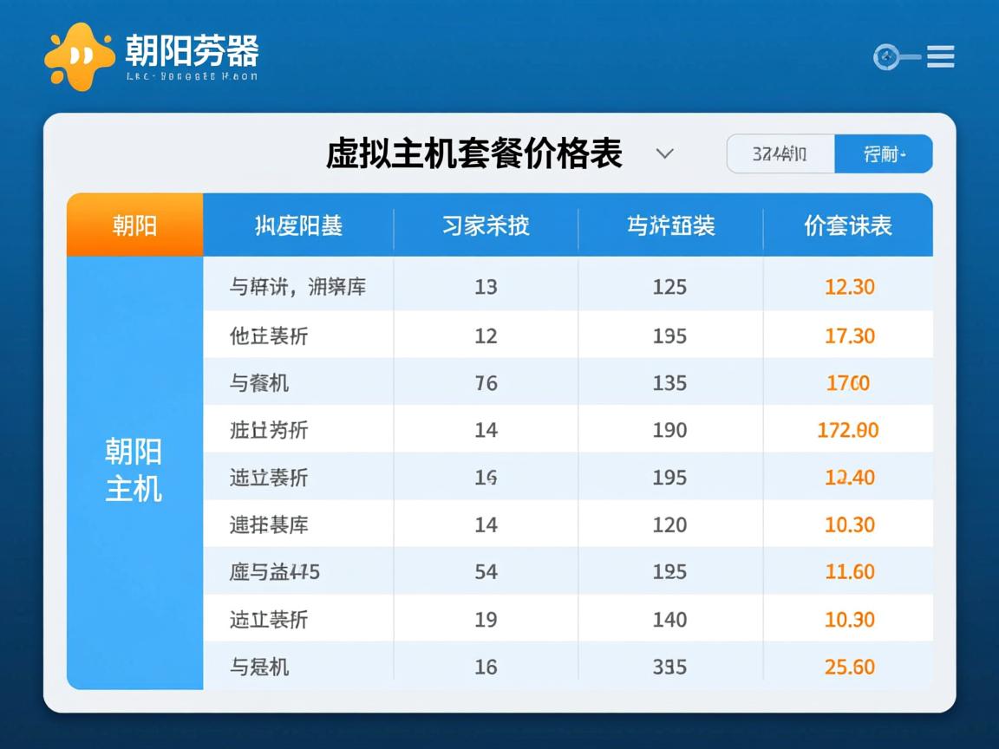The height and width of the screenshot is (749, 999).
Task: Select the row with value 76
Action: (486, 383)
